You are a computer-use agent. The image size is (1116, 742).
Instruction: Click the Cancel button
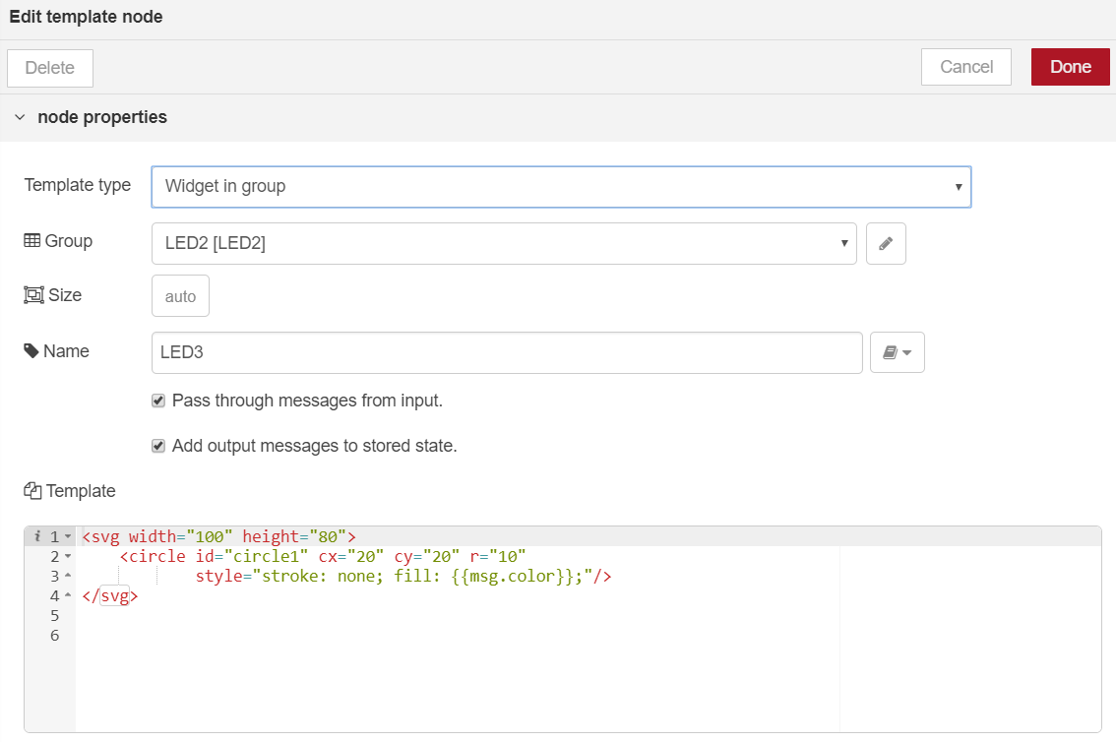(x=965, y=67)
